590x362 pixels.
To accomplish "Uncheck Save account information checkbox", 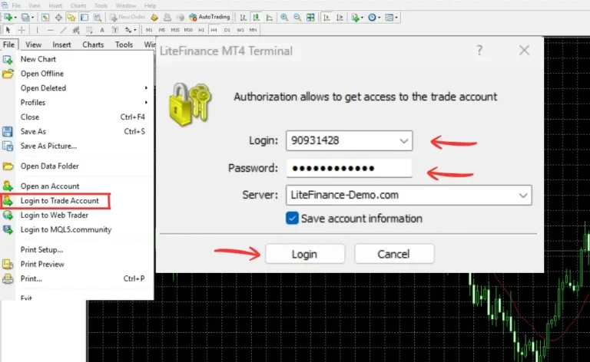I will pyautogui.click(x=292, y=218).
